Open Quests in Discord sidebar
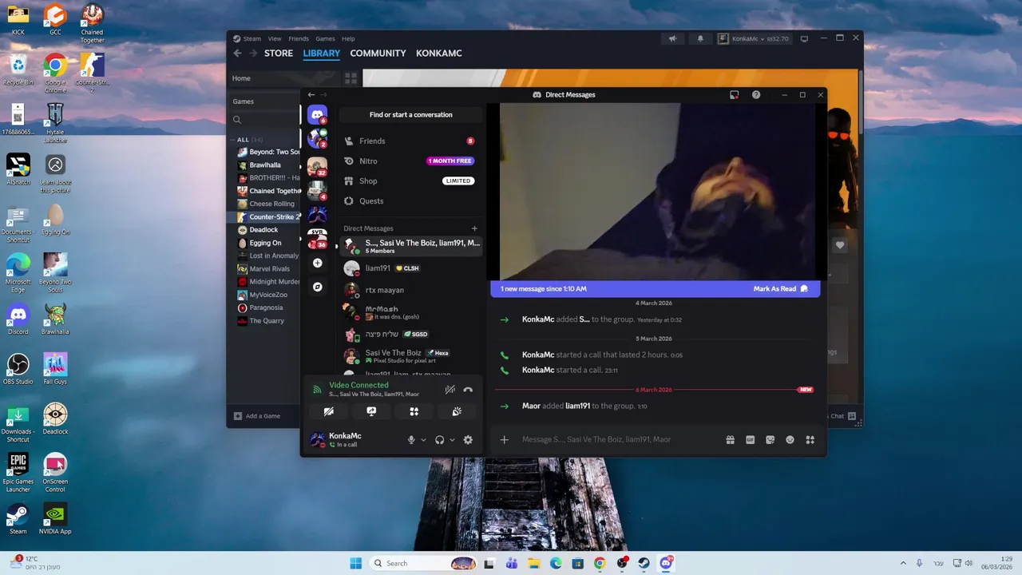Image resolution: width=1022 pixels, height=575 pixels. (410, 200)
